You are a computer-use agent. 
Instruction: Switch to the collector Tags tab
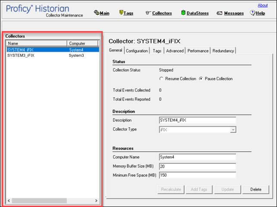point(157,51)
